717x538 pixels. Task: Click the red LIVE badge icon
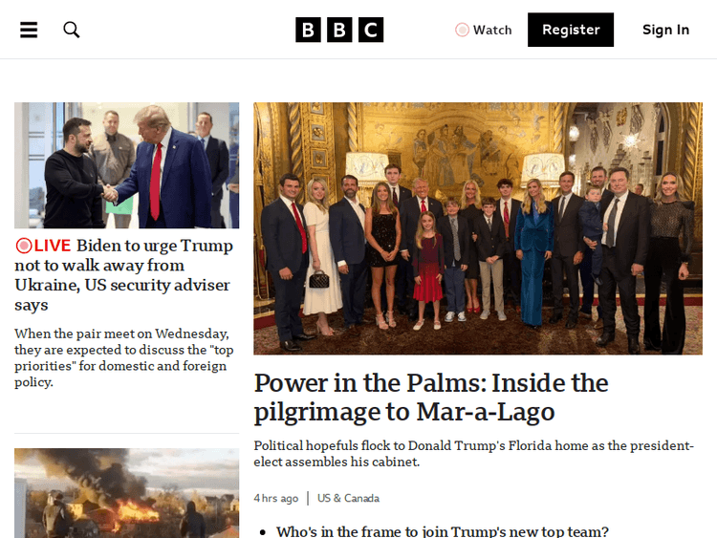tap(24, 246)
